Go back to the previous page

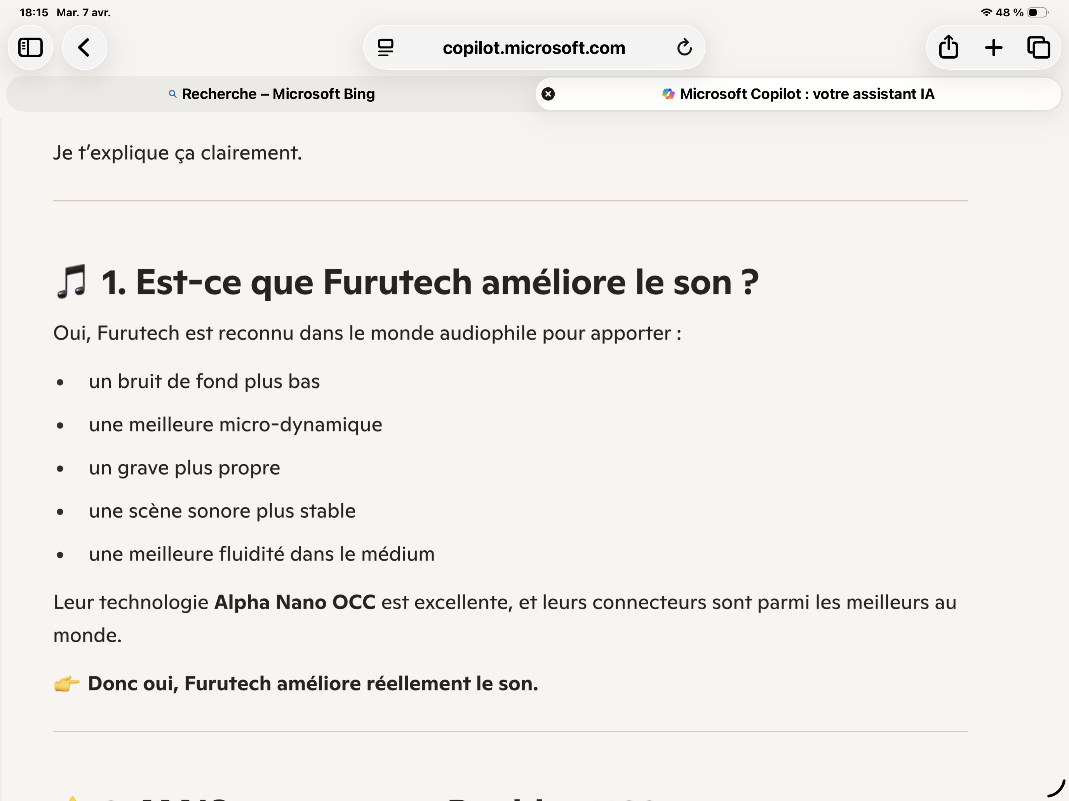(84, 48)
